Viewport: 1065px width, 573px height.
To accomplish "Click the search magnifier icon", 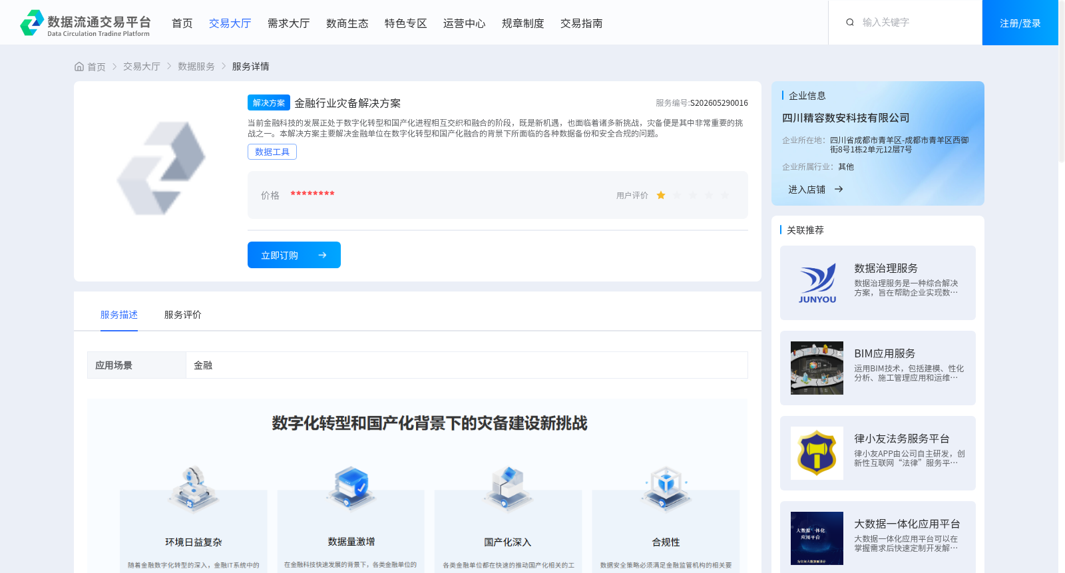I will [x=850, y=22].
